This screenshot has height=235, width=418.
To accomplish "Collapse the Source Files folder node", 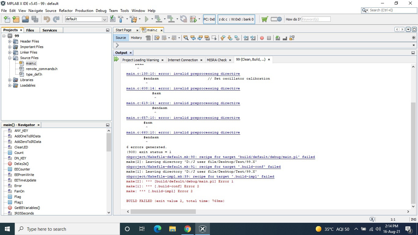I will [x=10, y=58].
